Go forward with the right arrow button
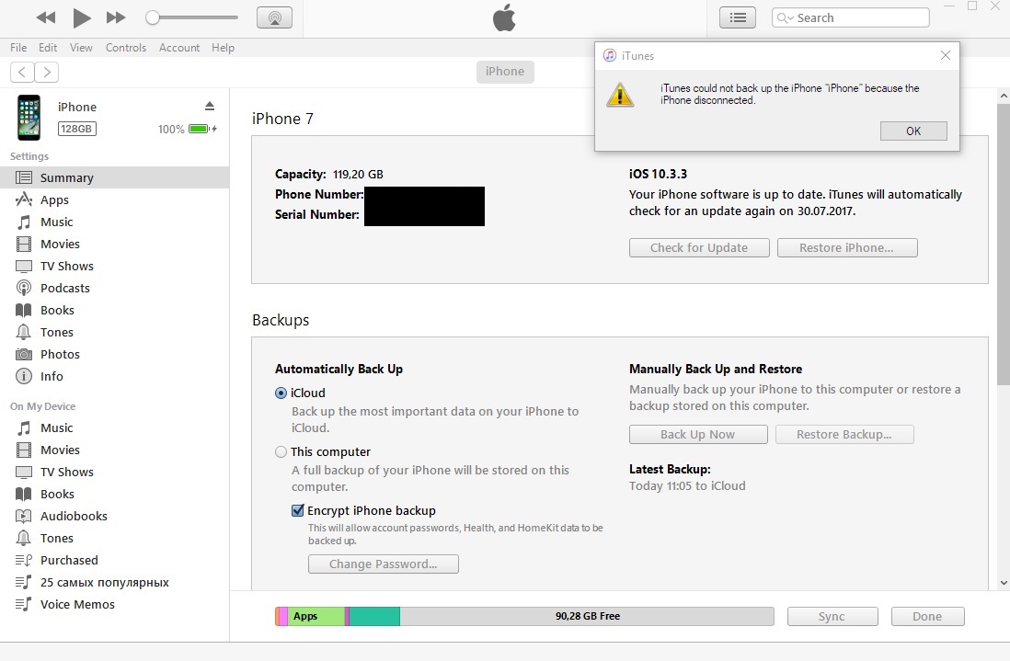Screen dimensions: 1010x661 [x=46, y=72]
